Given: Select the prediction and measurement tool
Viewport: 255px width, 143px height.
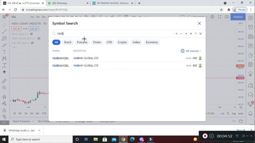Looking at the screenshot, I should (x=4, y=65).
